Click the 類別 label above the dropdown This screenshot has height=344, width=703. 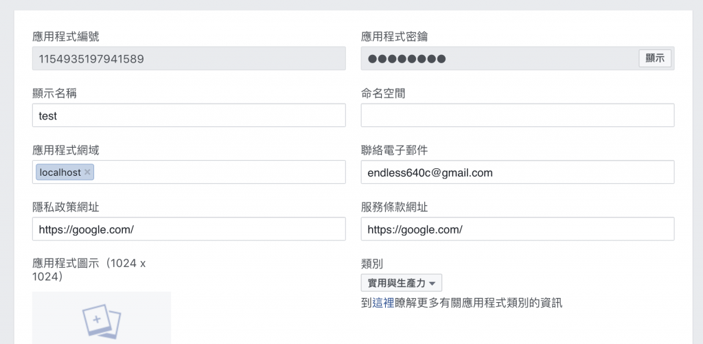coord(372,264)
